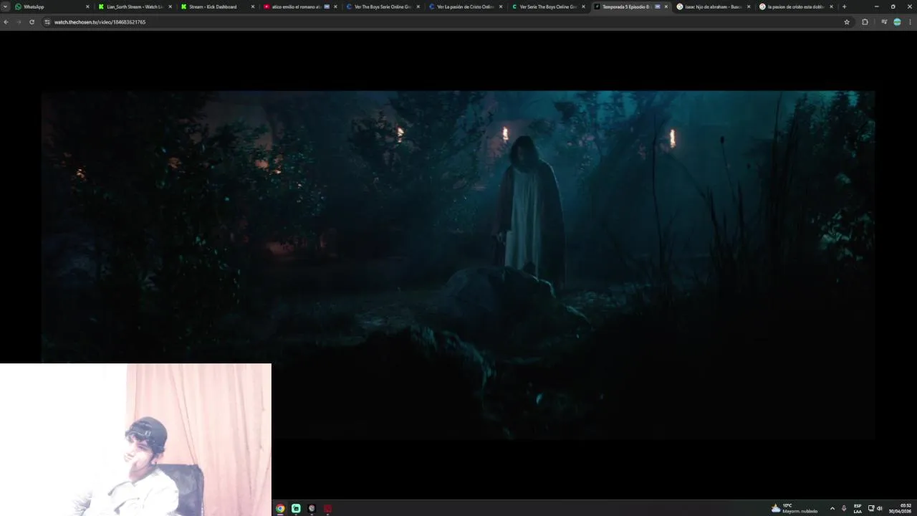Click the video player to toggle playback

coord(458,264)
